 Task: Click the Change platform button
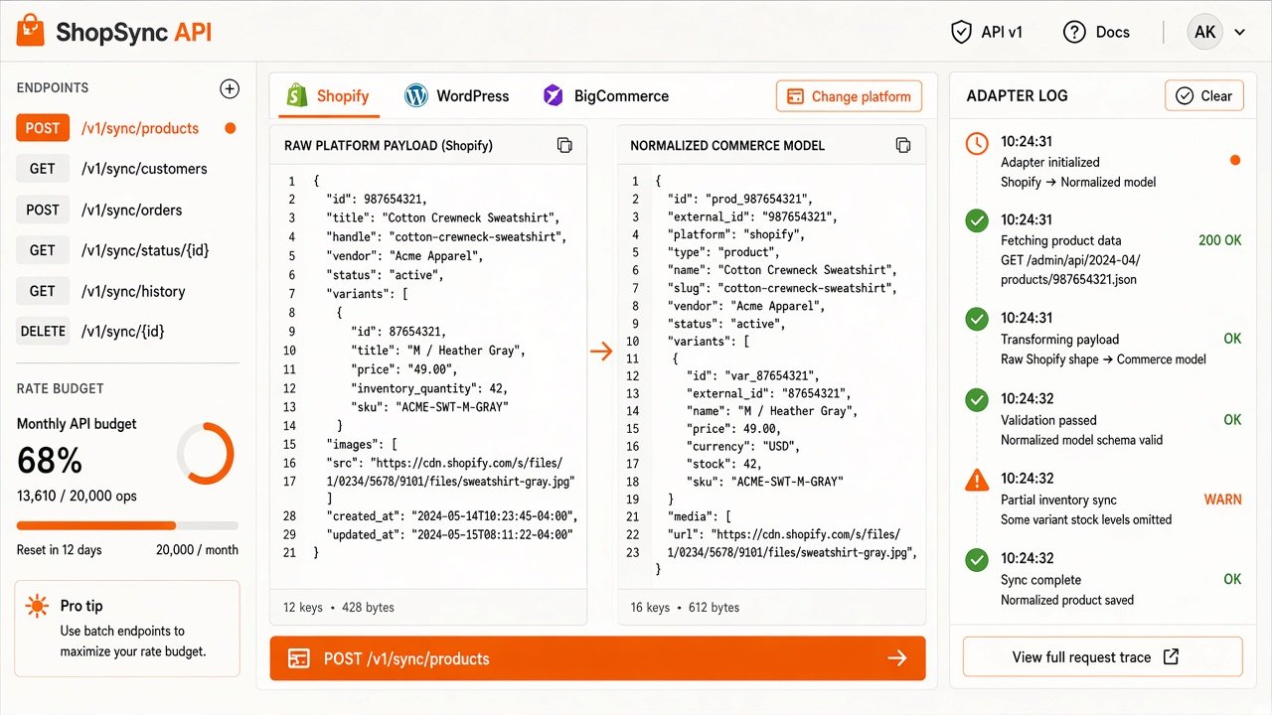(849, 96)
